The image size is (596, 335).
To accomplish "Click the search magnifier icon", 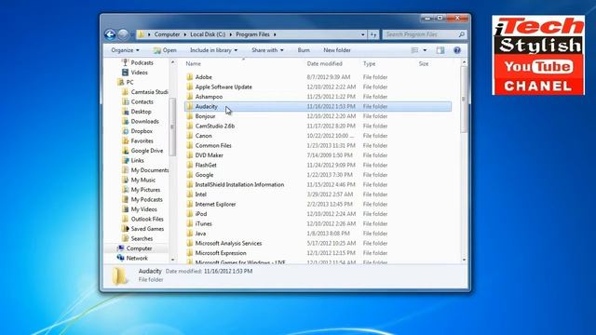I will (462, 34).
